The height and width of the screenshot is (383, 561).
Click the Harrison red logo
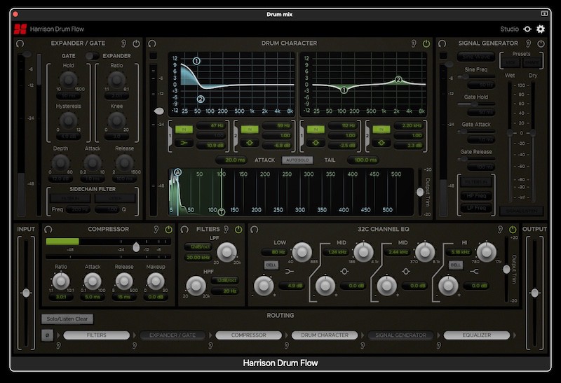point(20,29)
